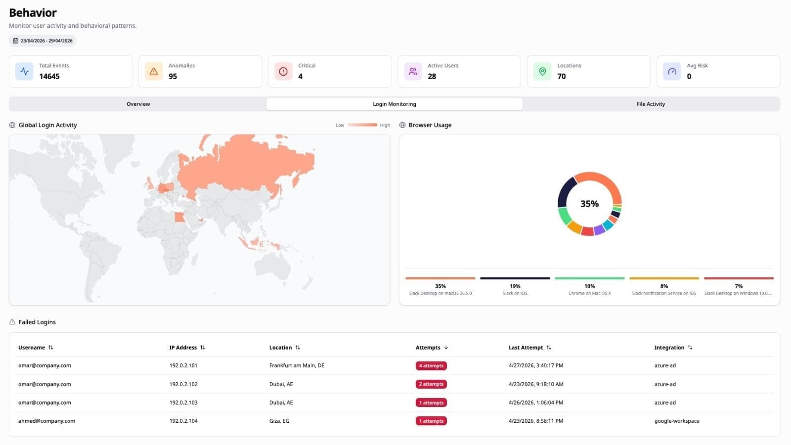Select the Low-High heatmap legend gradient
791x445 pixels.
click(362, 125)
